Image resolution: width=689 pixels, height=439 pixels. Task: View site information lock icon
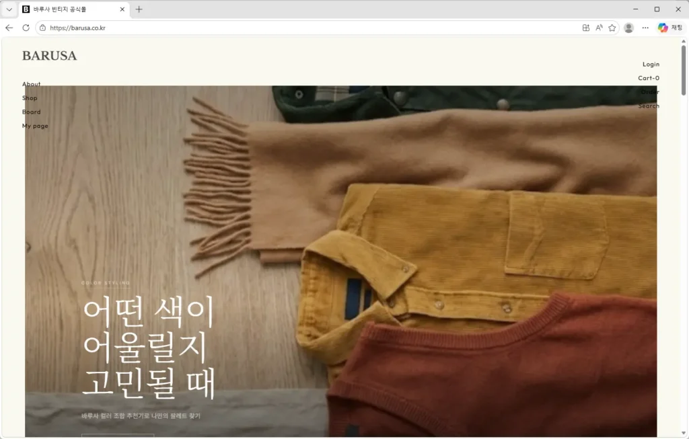(x=42, y=28)
